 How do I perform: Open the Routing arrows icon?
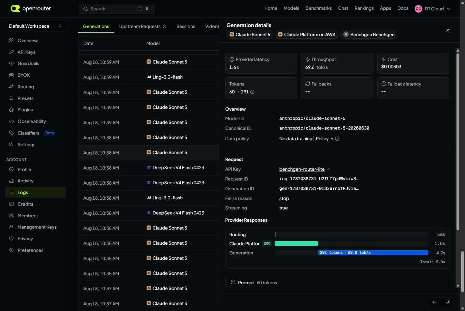pos(11,86)
